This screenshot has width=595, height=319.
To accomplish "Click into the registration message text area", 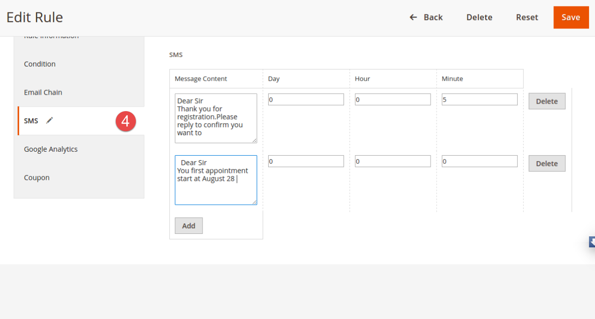I will click(216, 118).
